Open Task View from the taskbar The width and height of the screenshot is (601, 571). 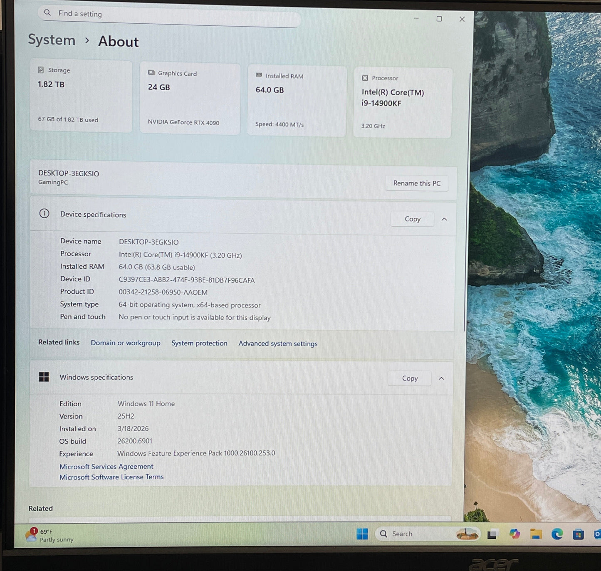point(492,534)
